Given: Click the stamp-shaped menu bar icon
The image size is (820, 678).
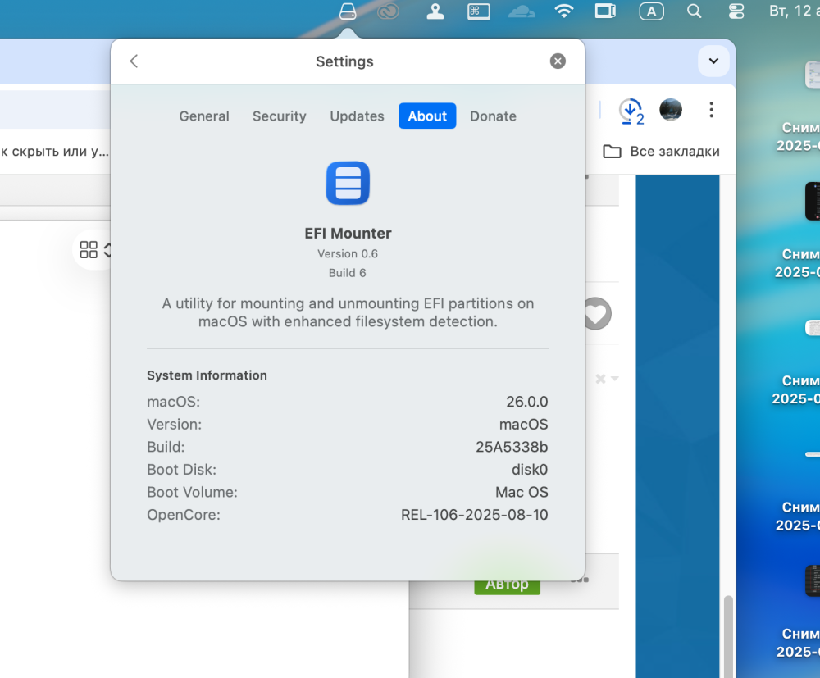Looking at the screenshot, I should [x=435, y=11].
